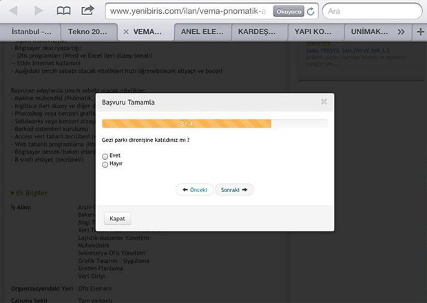Enable reader view with the Okuyucu button
Viewport: 427px width, 303px height.
coord(288,12)
